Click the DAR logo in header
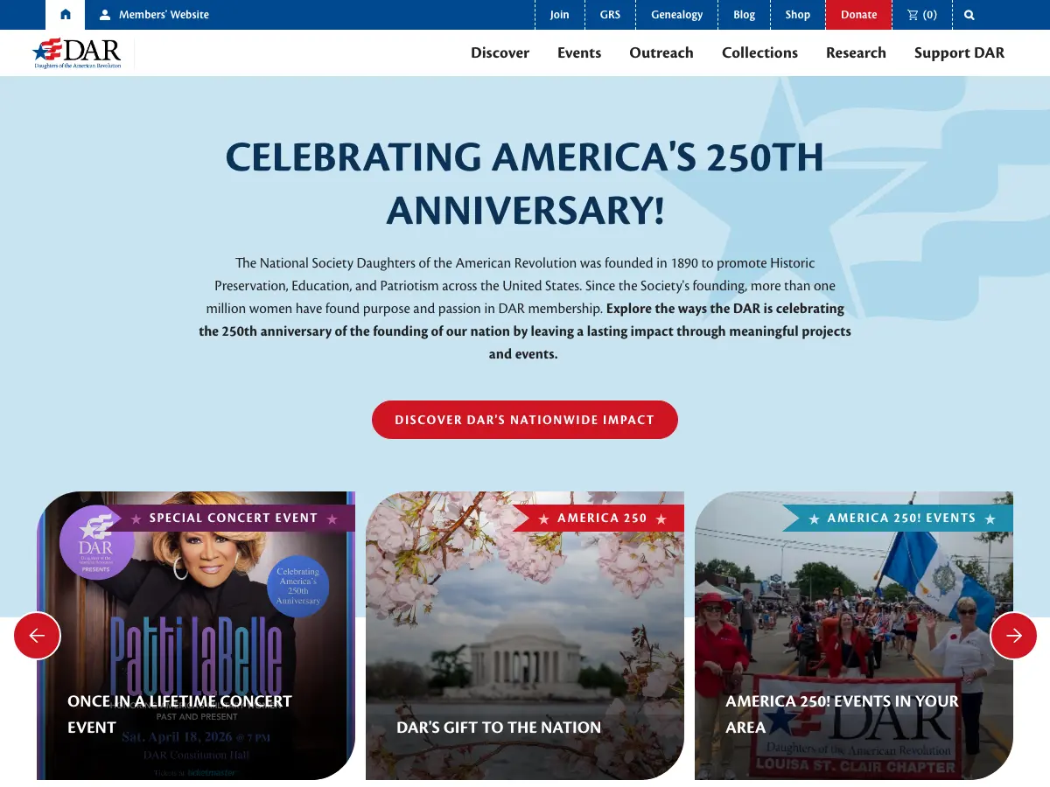This screenshot has height=787, width=1050. 77,53
